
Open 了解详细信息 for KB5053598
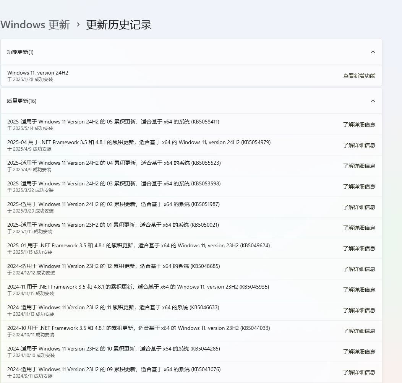coord(359,187)
